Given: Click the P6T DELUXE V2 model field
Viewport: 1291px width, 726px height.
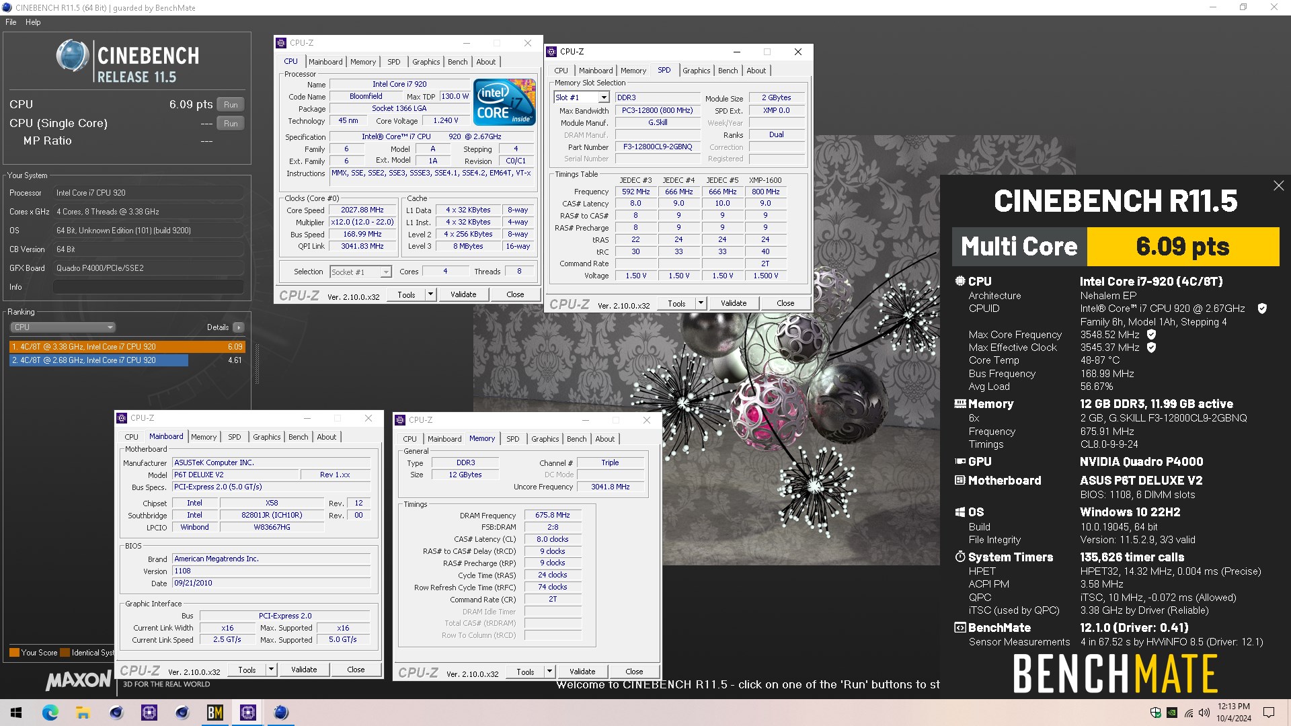Looking at the screenshot, I should coord(235,475).
